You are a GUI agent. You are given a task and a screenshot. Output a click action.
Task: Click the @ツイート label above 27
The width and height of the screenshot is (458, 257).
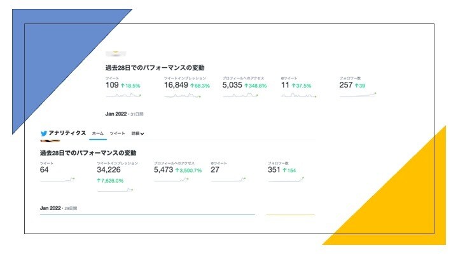[219, 163]
